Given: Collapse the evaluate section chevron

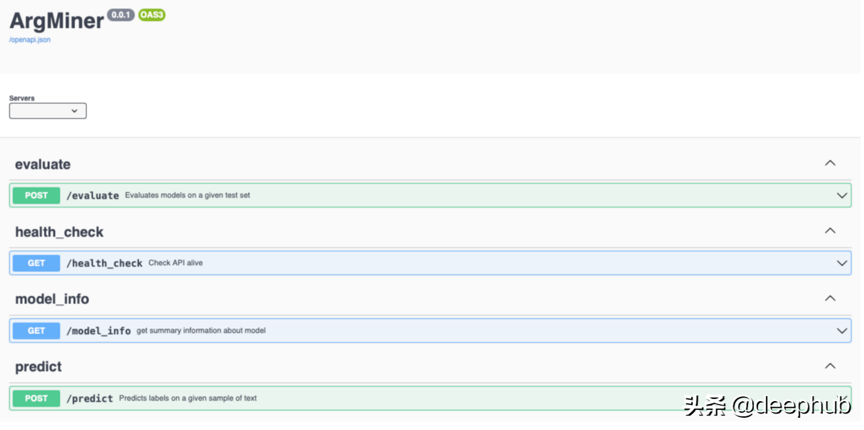Looking at the screenshot, I should click(830, 164).
